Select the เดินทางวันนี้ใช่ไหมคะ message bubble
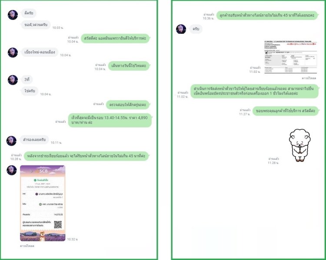Viewport: 326px width, 260px height. point(129,66)
